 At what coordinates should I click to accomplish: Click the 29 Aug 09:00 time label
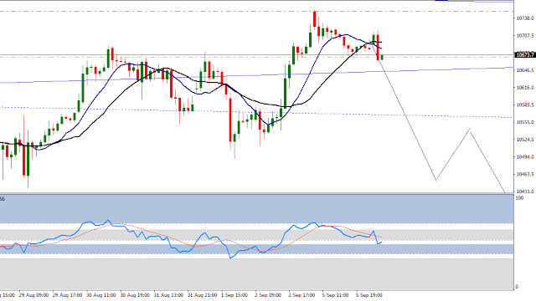(33, 295)
